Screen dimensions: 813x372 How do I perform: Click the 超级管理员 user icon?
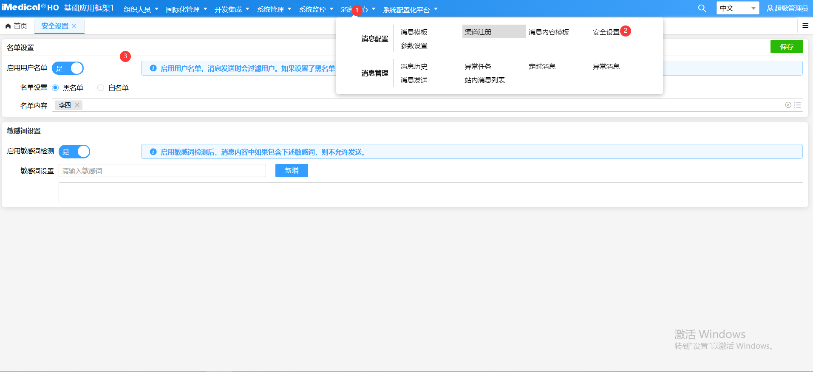click(x=770, y=8)
